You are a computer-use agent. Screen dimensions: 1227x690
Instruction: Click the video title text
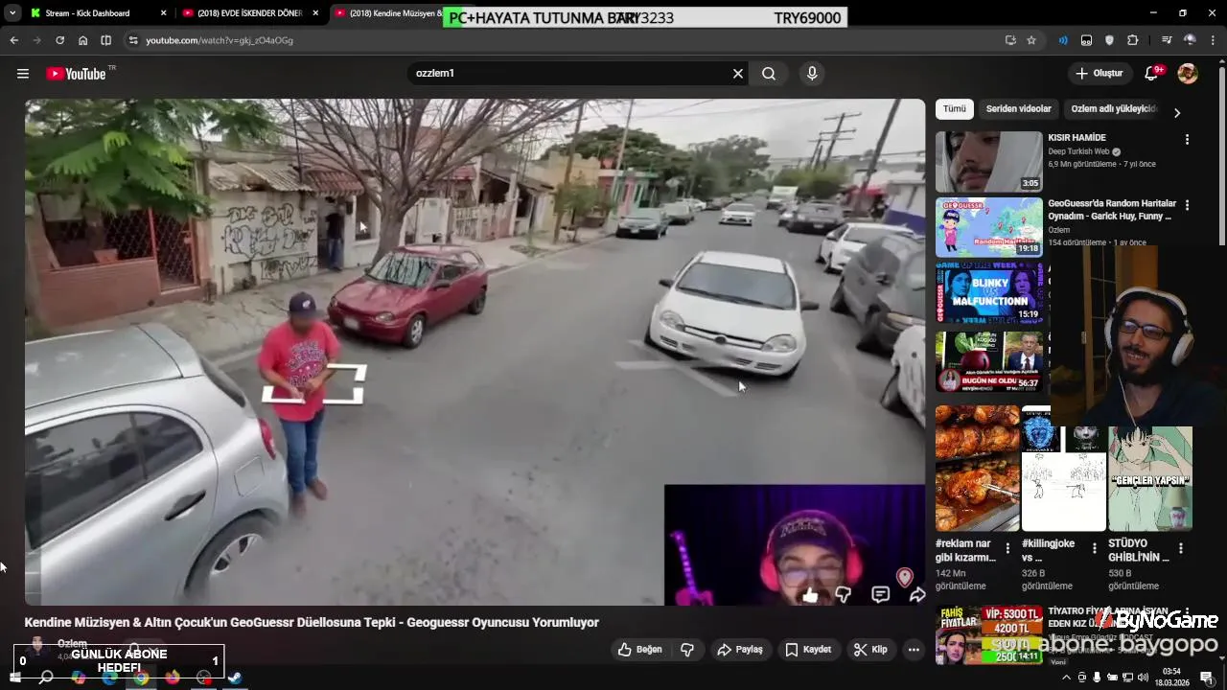coord(312,623)
